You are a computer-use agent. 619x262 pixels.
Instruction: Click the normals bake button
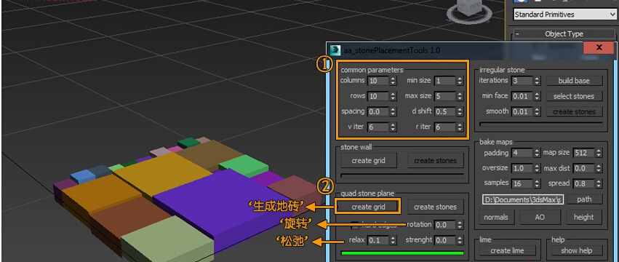pos(496,217)
